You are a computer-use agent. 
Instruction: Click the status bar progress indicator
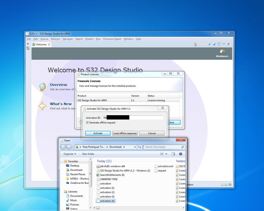[x=224, y=185]
